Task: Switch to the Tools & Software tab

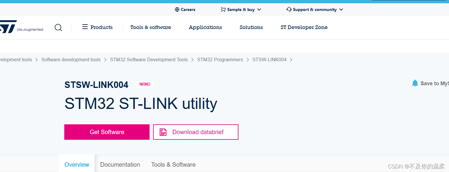Action: (173, 165)
